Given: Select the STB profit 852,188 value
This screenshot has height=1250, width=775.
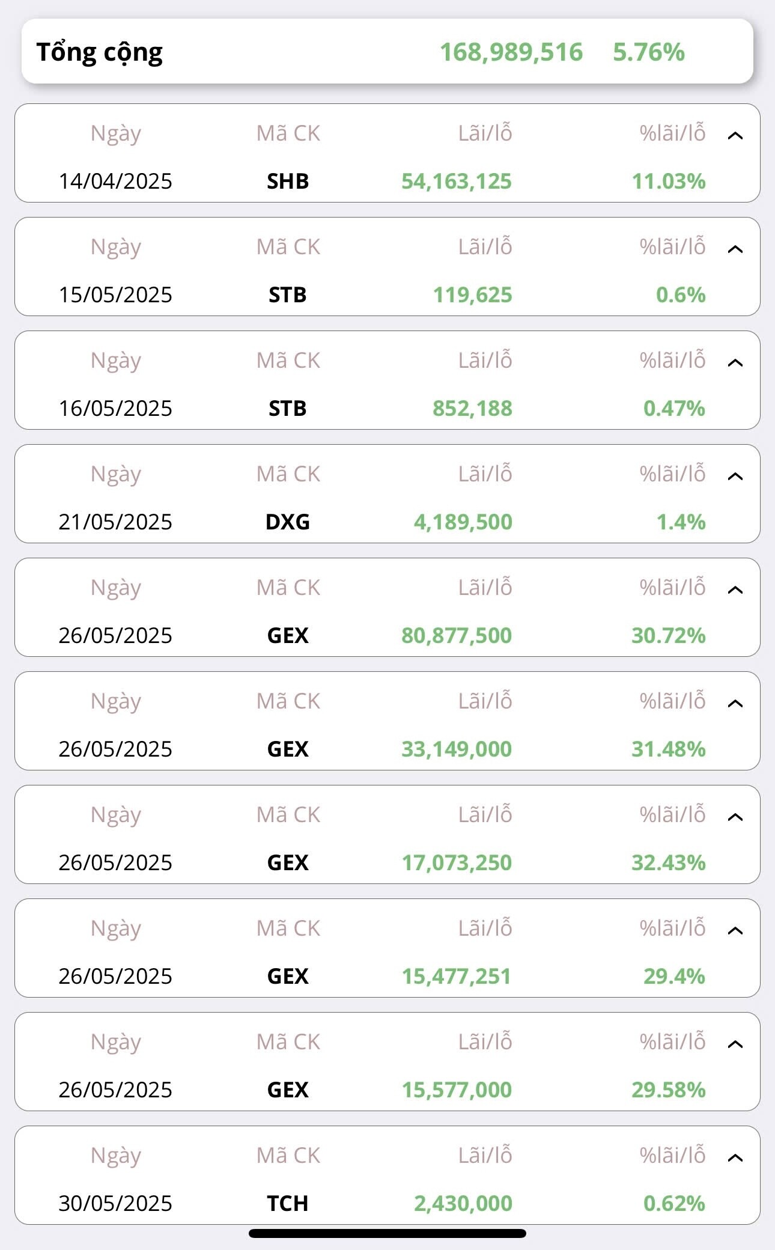Looking at the screenshot, I should [x=472, y=408].
